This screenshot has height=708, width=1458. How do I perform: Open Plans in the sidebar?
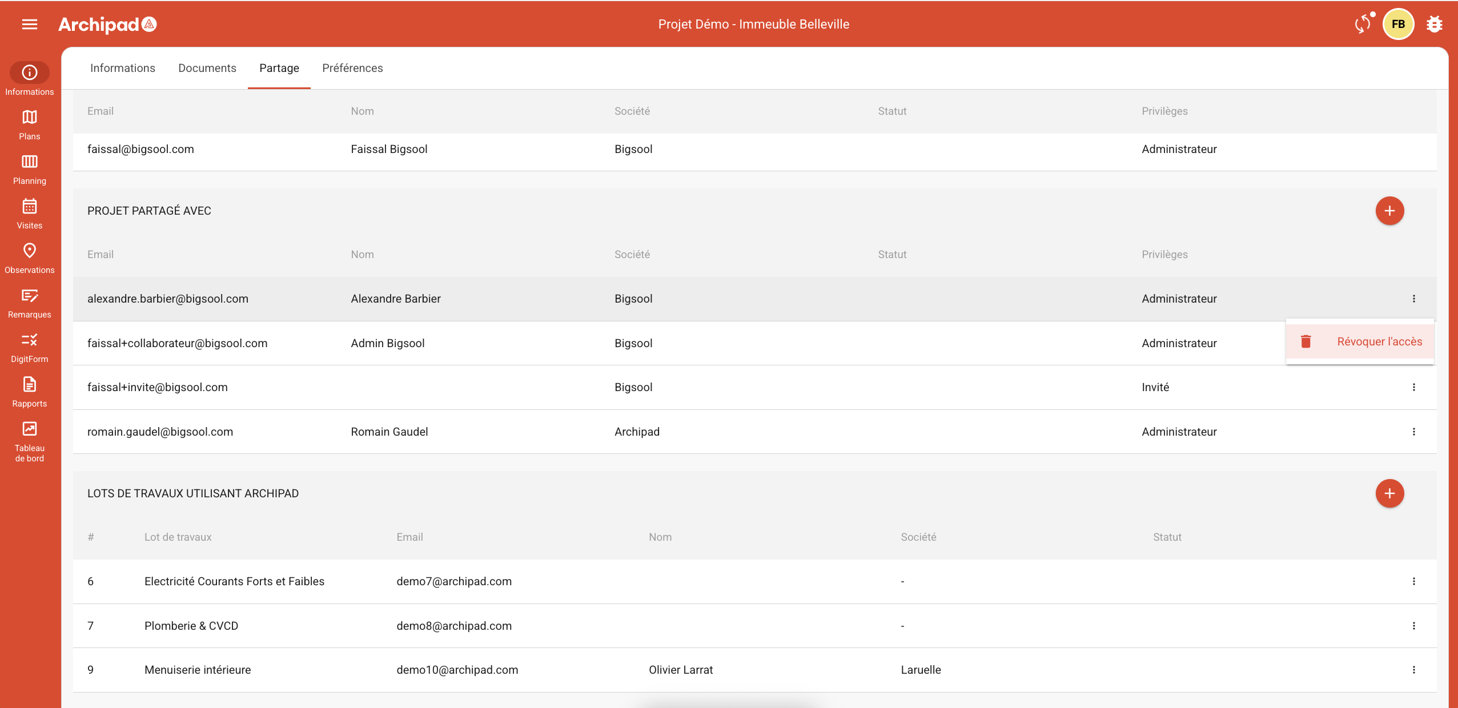[x=30, y=124]
